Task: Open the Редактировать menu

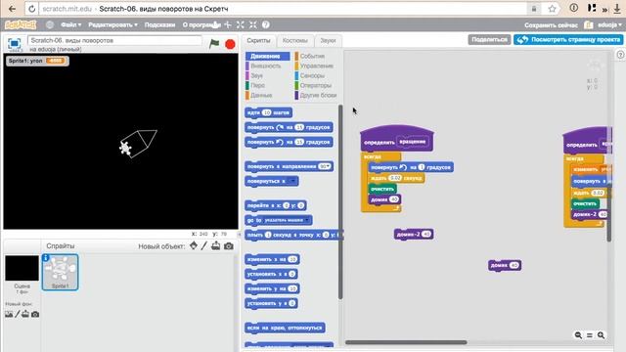Action: point(113,24)
